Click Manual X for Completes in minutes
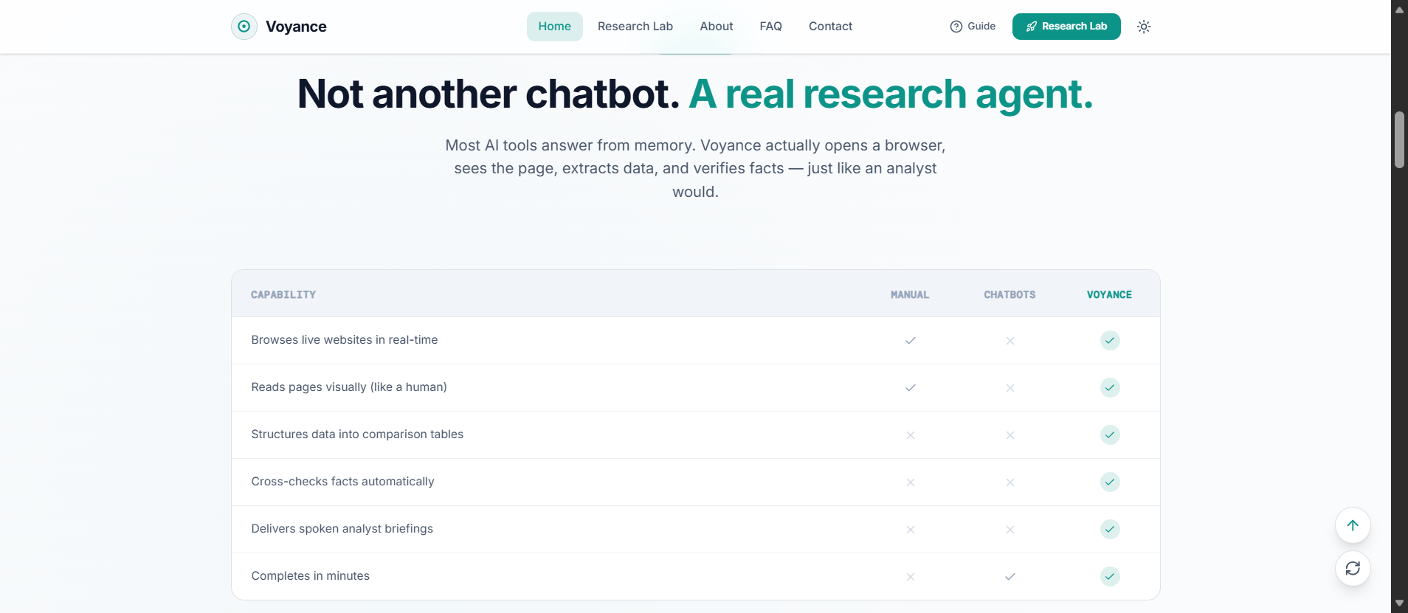The image size is (1408, 613). 911,577
